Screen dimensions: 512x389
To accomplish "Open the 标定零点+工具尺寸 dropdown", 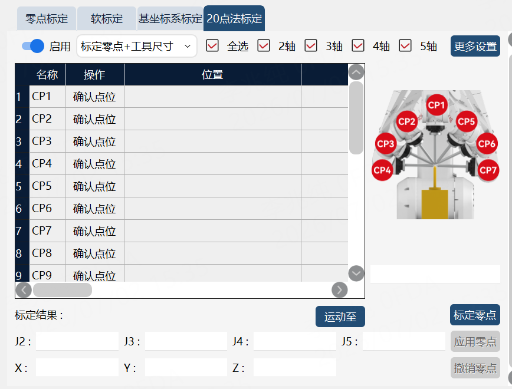I will [136, 46].
